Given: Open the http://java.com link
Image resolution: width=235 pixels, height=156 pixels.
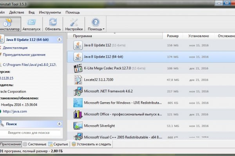Looking at the screenshot, I should 15,112.
